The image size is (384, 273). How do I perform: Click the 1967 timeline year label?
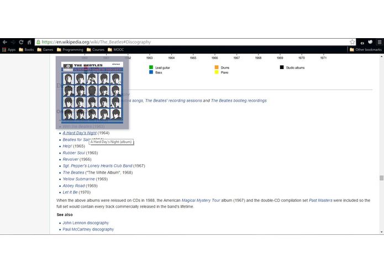(x=236, y=58)
